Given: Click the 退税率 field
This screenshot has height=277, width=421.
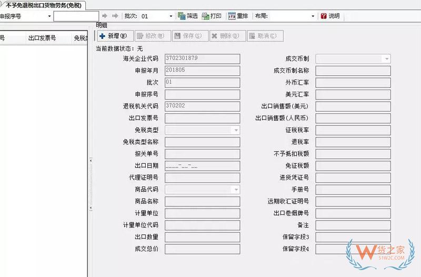Looking at the screenshot, I should click(353, 142).
